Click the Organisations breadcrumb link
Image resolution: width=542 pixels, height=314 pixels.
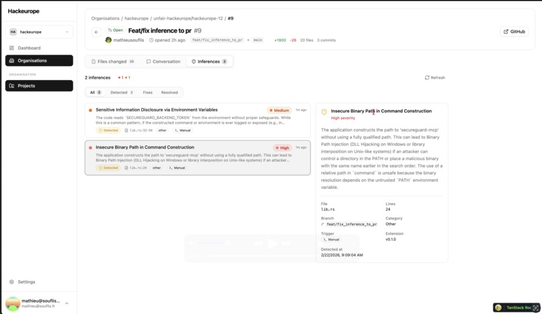coord(105,18)
